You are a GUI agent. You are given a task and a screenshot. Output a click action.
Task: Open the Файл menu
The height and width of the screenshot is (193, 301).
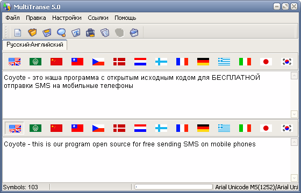12,18
